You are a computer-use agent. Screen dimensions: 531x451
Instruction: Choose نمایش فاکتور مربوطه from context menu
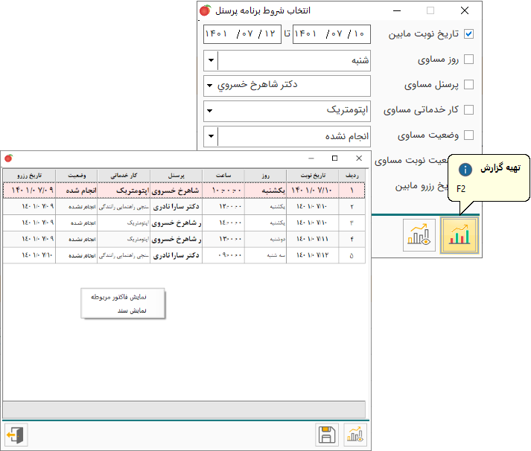[x=118, y=297]
